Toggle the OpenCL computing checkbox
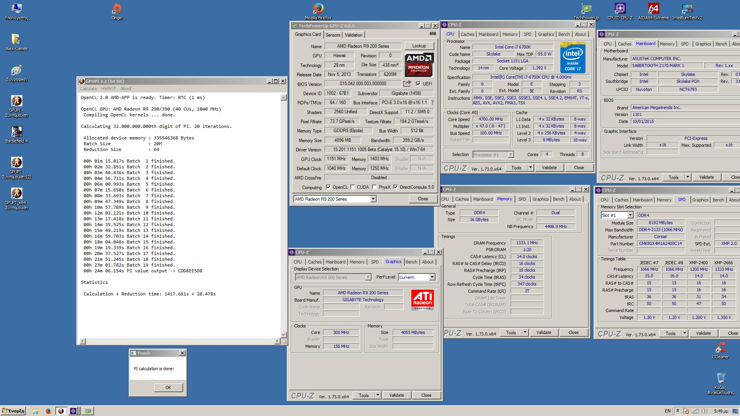The width and height of the screenshot is (740, 416). coord(328,187)
